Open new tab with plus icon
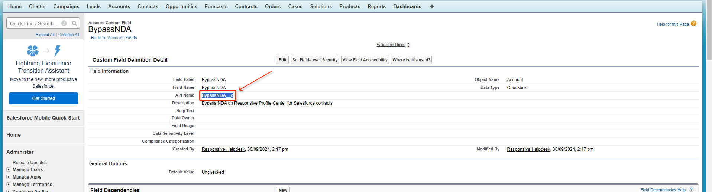The image size is (712, 192). 432,6
